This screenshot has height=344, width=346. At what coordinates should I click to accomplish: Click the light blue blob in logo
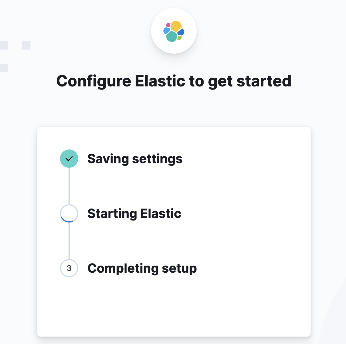[x=167, y=31]
